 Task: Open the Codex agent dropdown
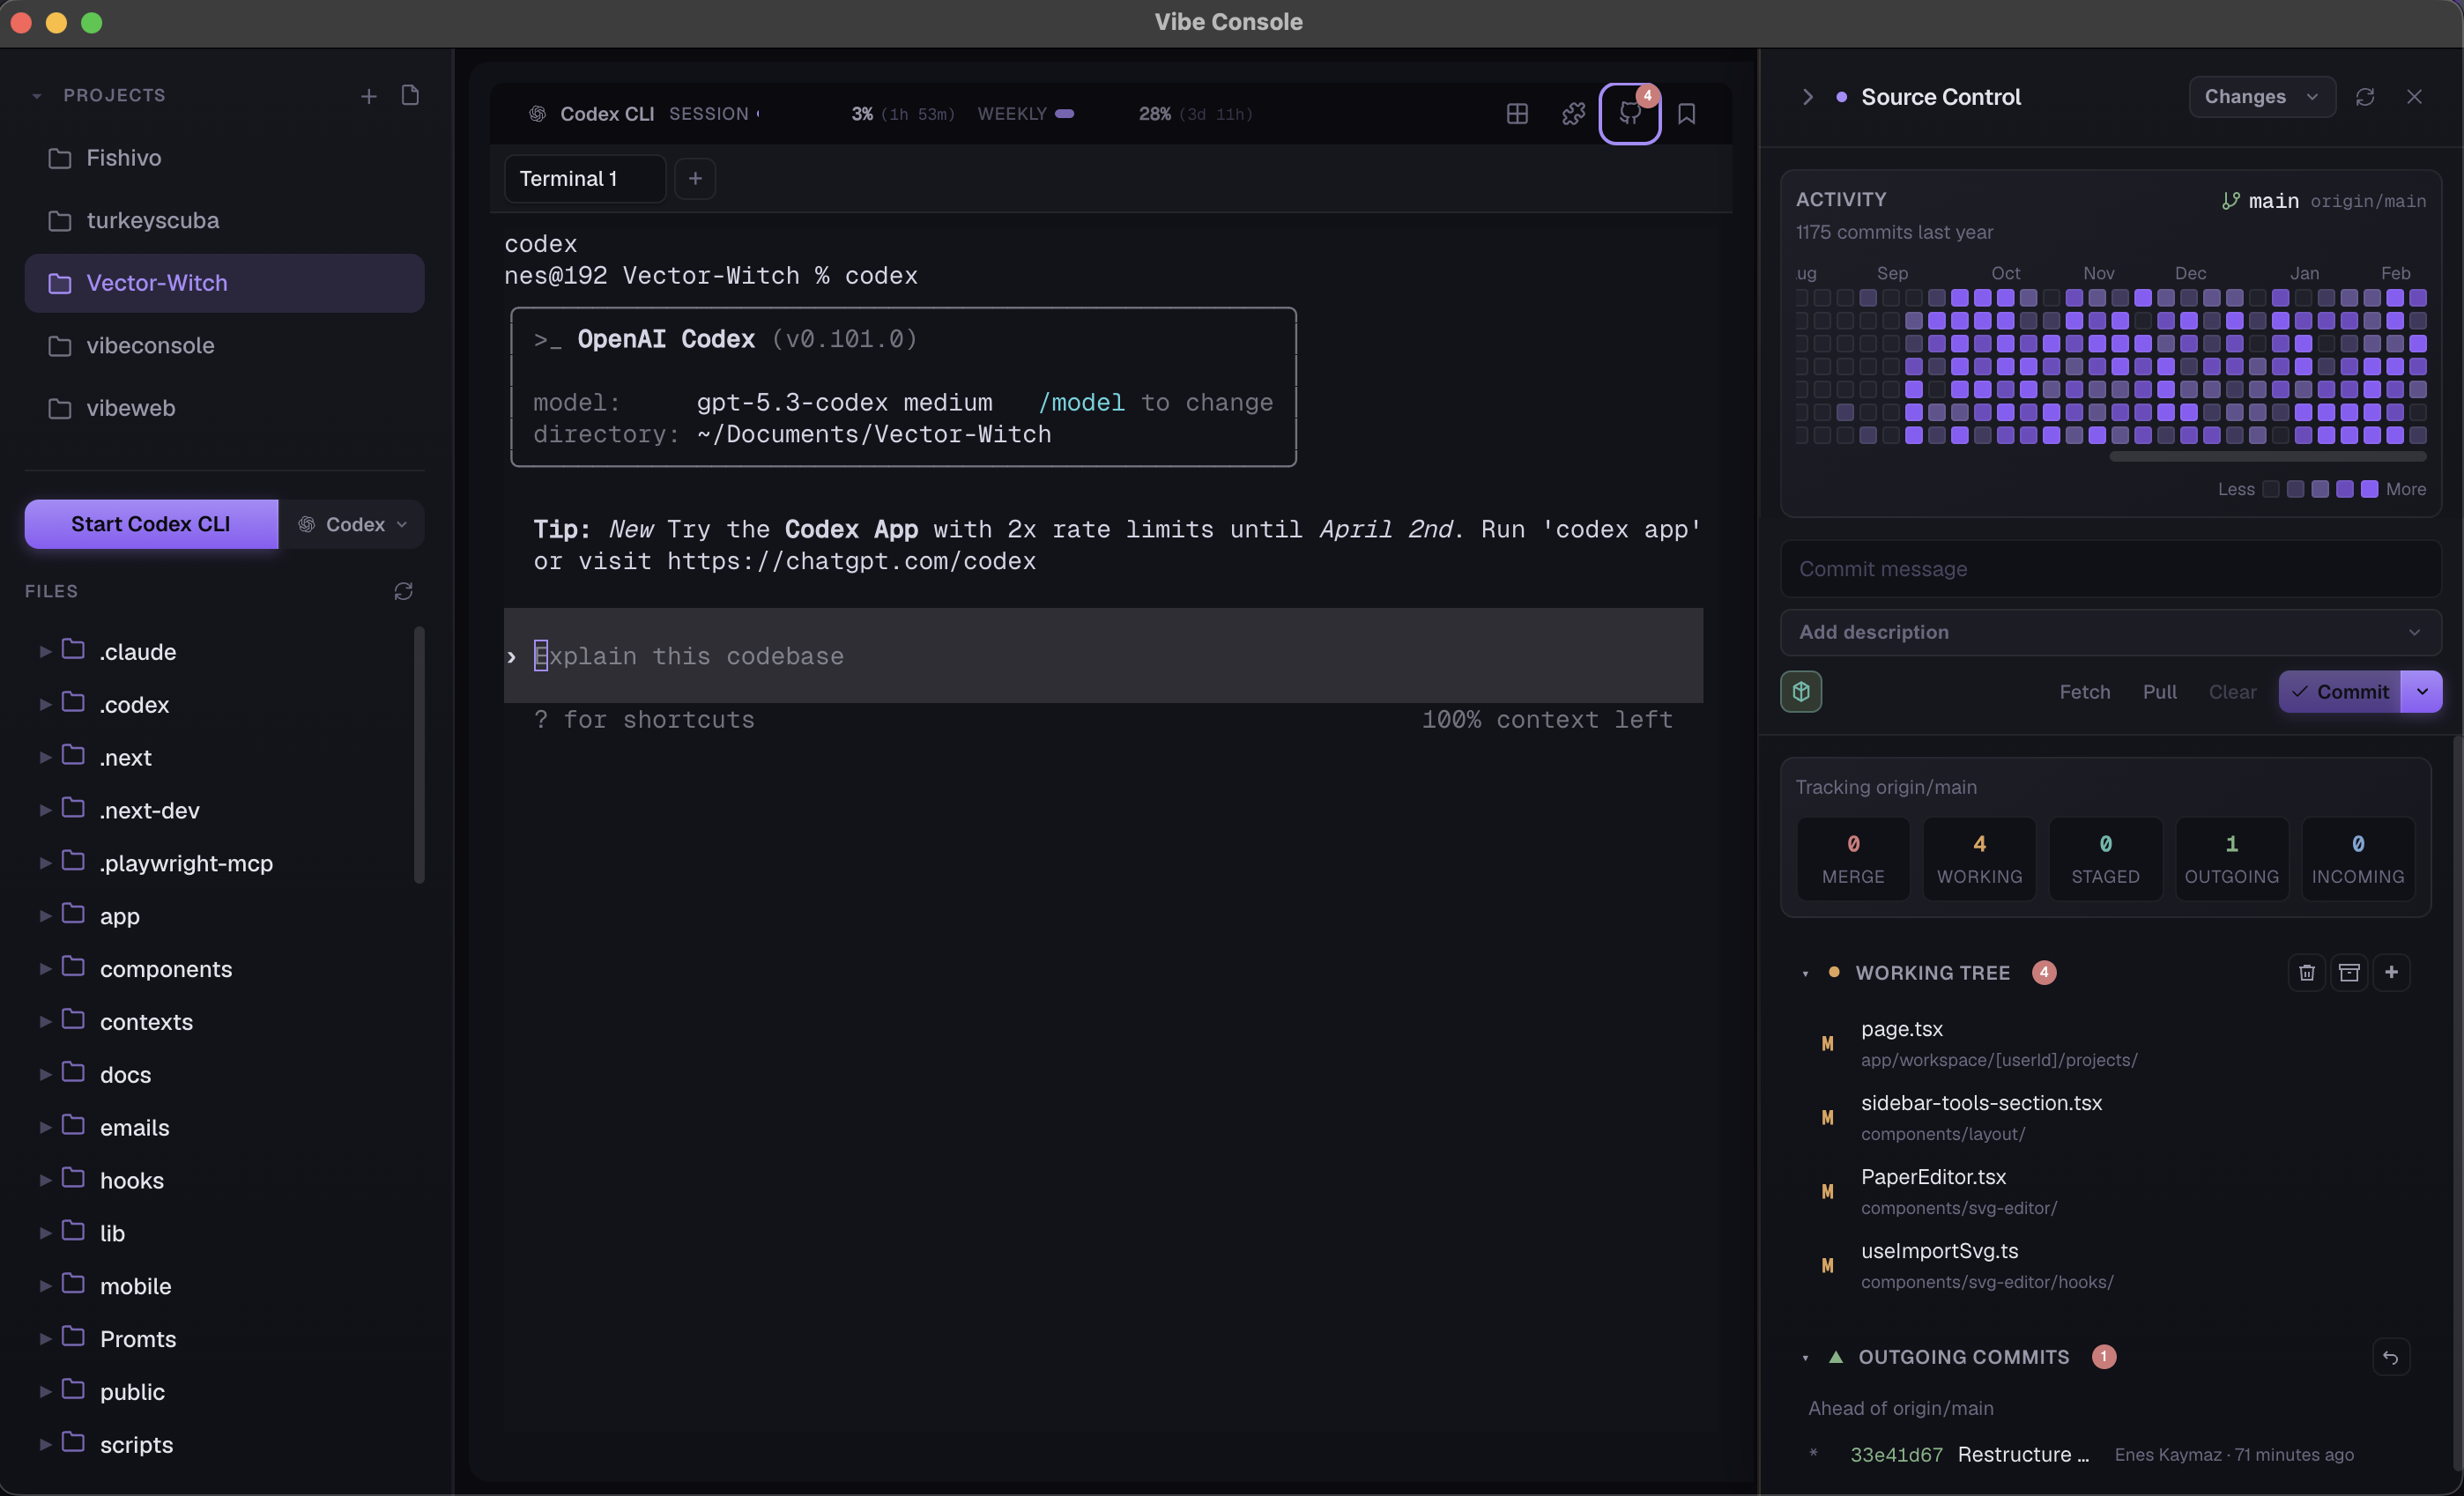352,524
